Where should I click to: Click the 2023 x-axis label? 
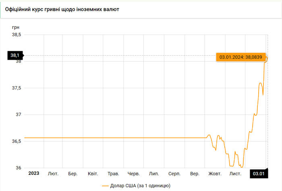(x=33, y=174)
